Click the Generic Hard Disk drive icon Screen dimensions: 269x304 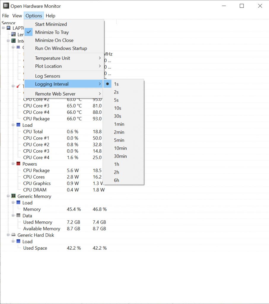pos(13,235)
